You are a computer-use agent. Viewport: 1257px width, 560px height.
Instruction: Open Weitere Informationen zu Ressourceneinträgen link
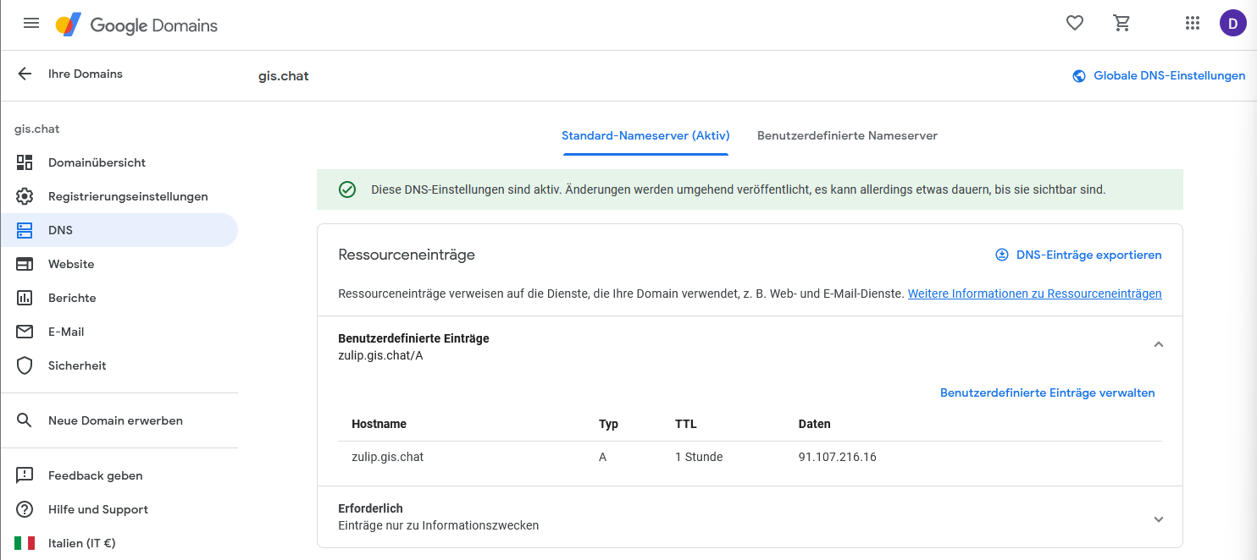1034,294
